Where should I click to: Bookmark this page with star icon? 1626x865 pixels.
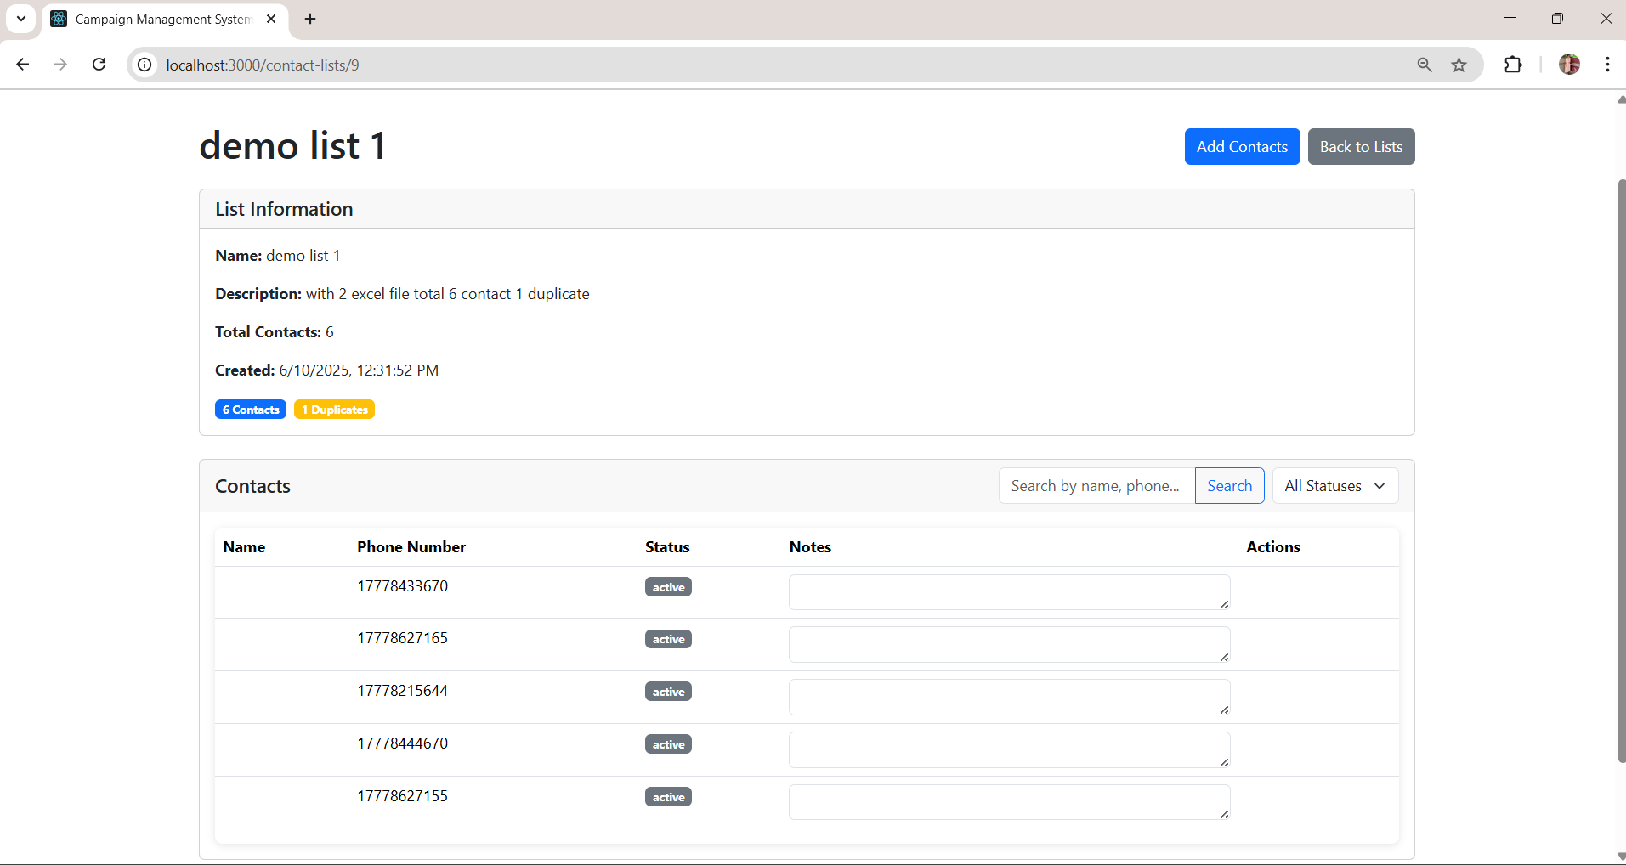[x=1459, y=65]
